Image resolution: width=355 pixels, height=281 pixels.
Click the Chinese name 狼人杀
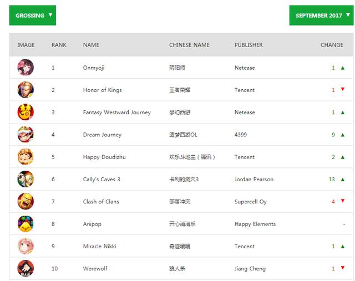coord(177,269)
